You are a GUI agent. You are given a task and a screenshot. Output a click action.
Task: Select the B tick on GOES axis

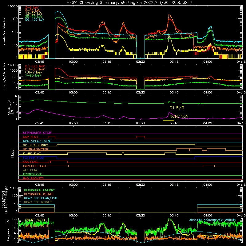click(17, 112)
